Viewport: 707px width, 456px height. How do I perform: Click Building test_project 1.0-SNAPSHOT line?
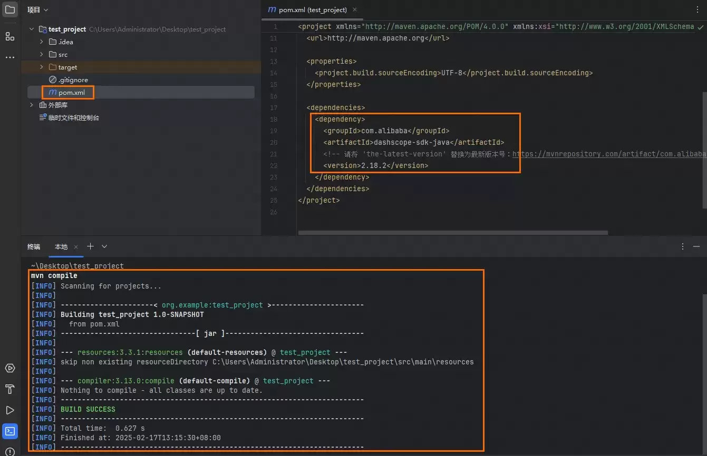(x=132, y=314)
